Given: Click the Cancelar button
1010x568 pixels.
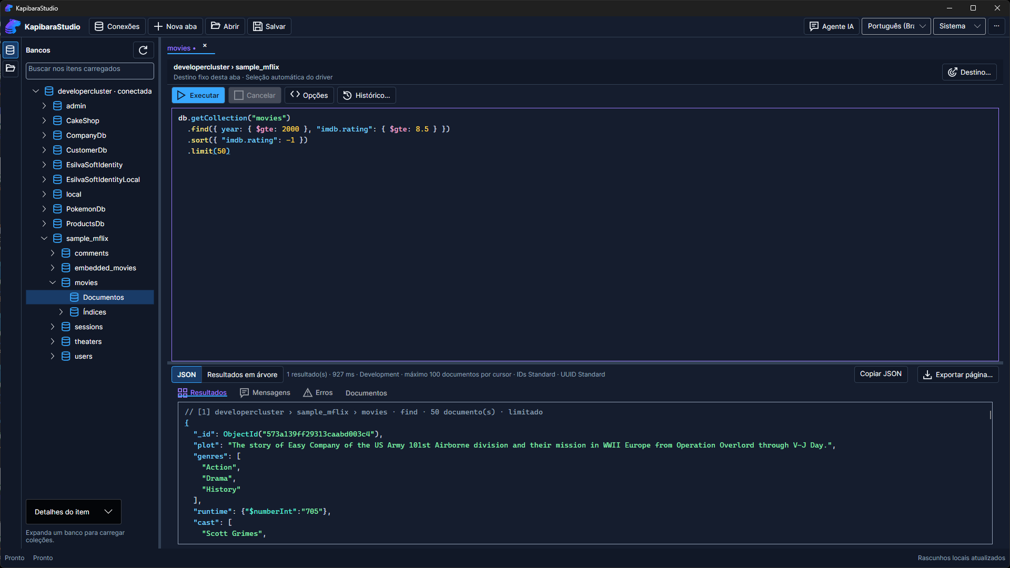Looking at the screenshot, I should 255,95.
